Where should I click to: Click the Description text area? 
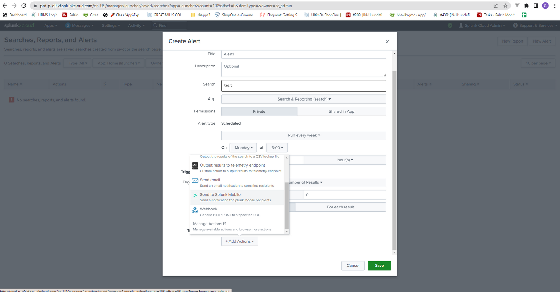click(304, 69)
